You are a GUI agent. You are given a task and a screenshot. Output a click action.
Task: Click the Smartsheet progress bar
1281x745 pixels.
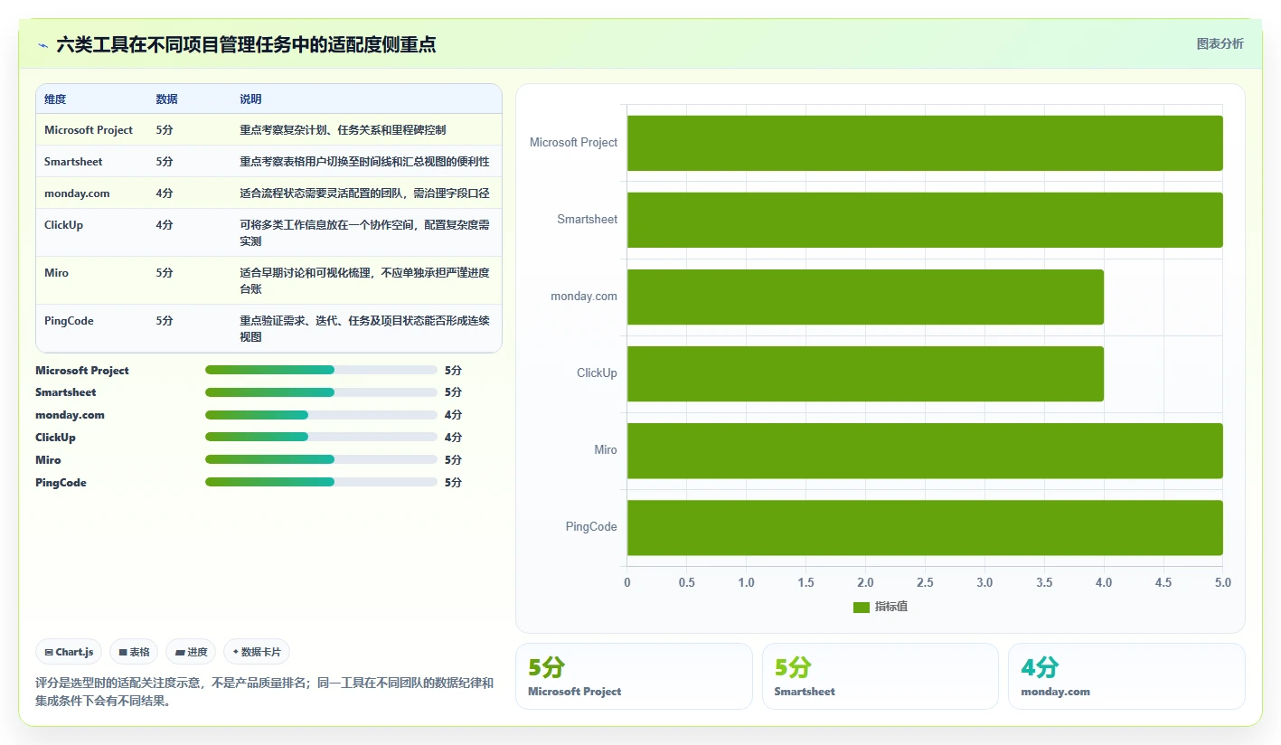(x=321, y=392)
